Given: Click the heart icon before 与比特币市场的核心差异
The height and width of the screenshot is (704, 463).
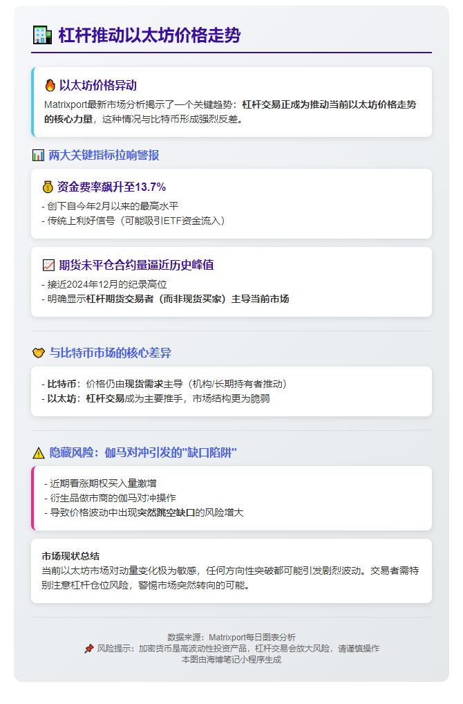Looking at the screenshot, I should click(x=39, y=353).
